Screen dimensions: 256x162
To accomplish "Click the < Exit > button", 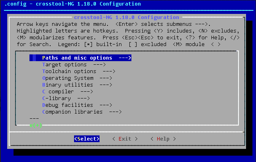I will pyautogui.click(x=125, y=139).
